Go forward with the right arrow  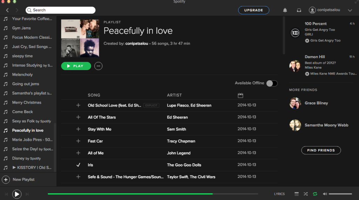pos(17,10)
